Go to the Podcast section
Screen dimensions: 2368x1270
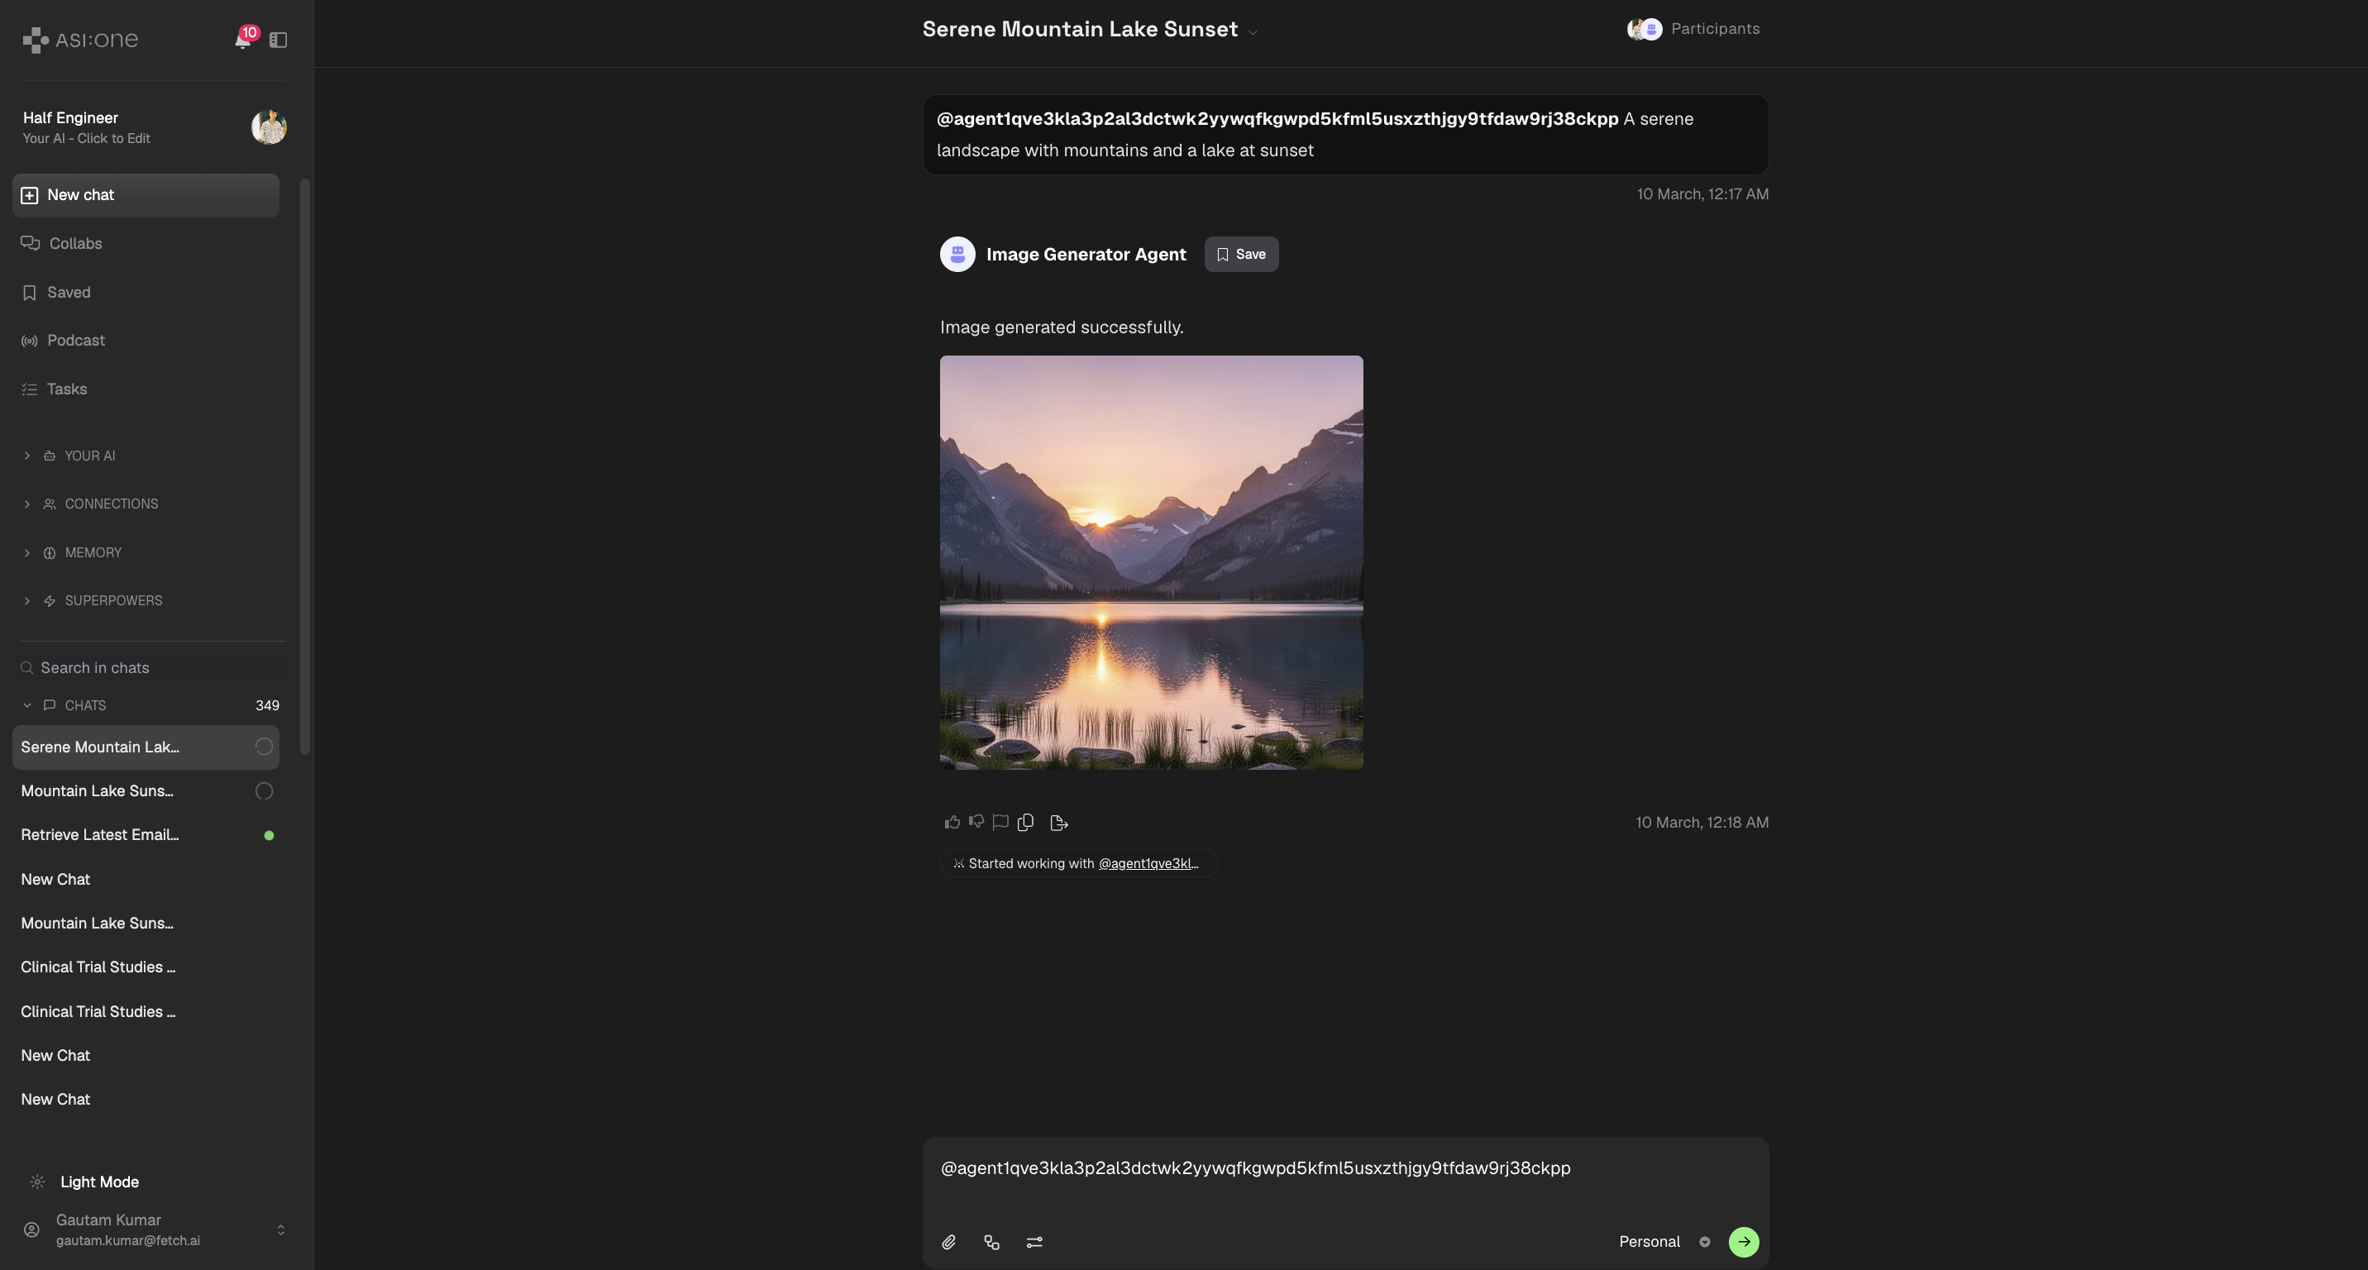75,341
